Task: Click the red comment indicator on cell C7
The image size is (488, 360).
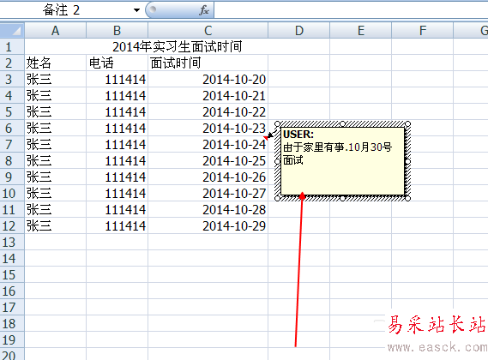Action: [266, 138]
